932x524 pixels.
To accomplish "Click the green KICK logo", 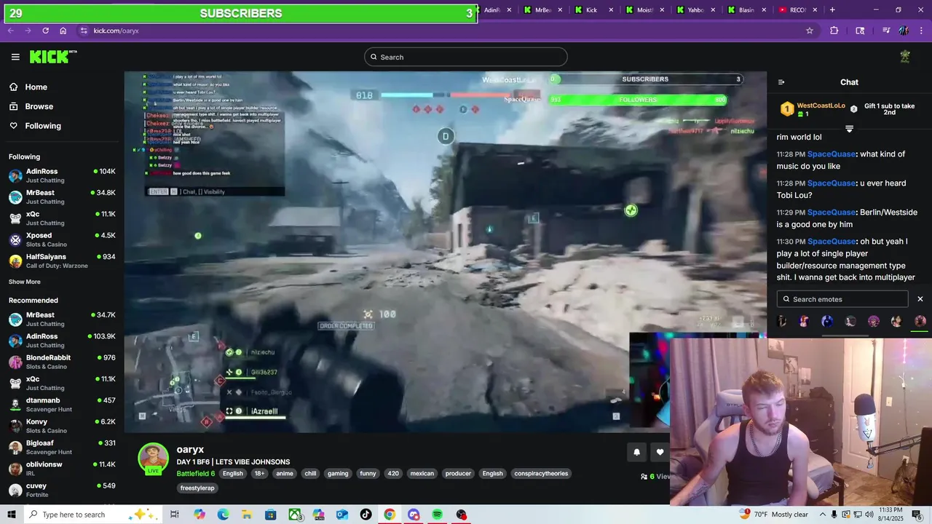I will [x=53, y=57].
